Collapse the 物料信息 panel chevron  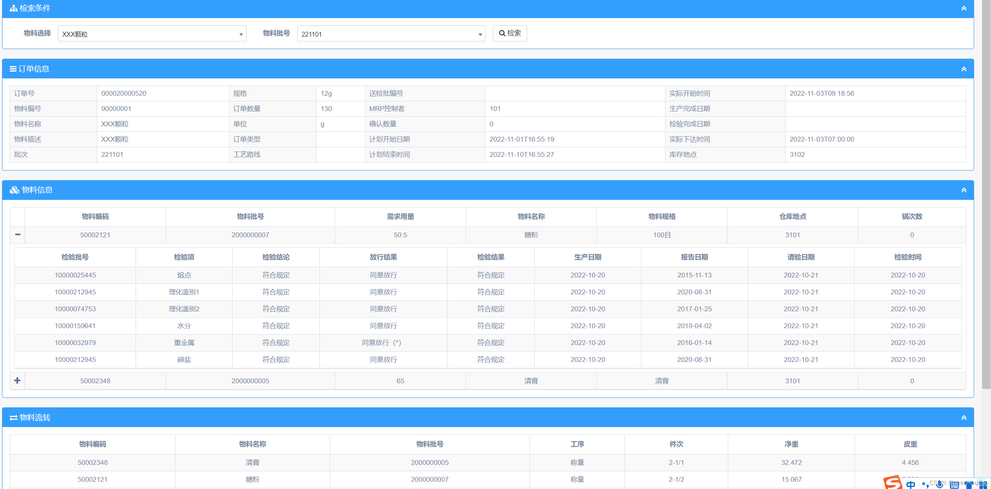pyautogui.click(x=964, y=190)
